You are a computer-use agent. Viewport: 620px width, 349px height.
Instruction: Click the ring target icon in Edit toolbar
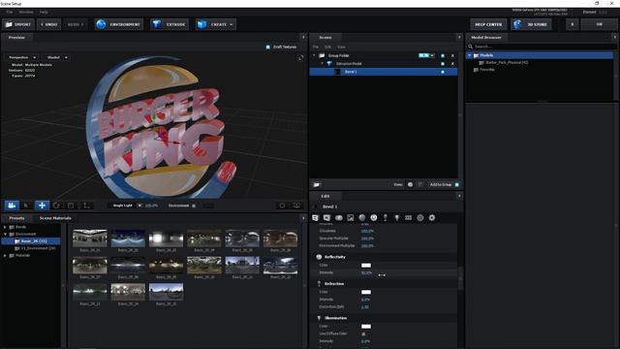click(x=419, y=217)
